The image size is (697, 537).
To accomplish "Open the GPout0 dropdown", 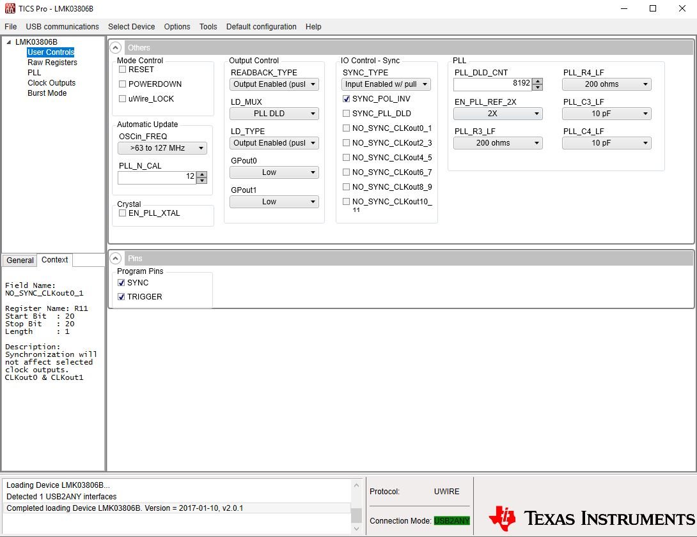I will (274, 172).
